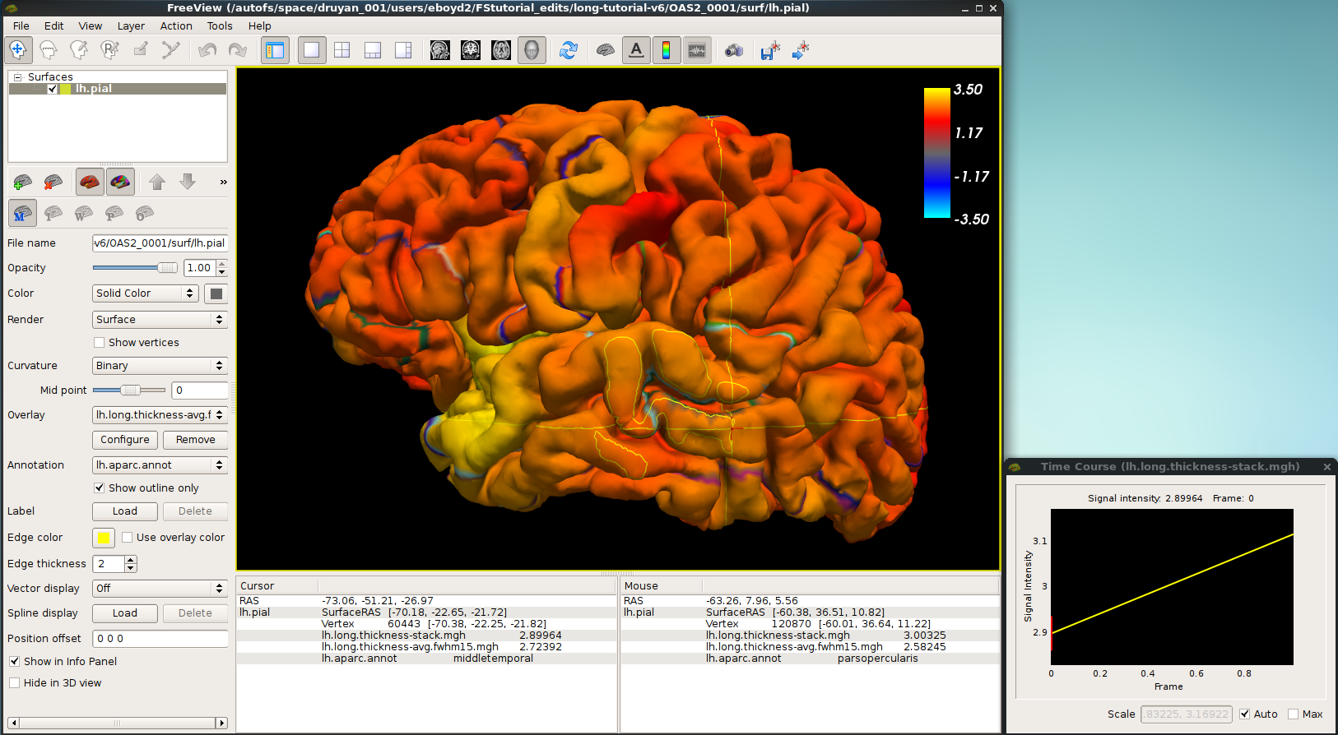Select the Navigate tool in toolbar
The height and width of the screenshot is (735, 1338).
tap(18, 50)
